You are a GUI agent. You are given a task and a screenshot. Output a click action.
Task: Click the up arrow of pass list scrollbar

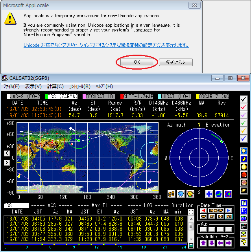tap(191, 219)
